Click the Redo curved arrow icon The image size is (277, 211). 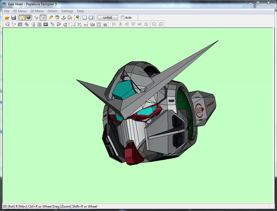(65, 24)
